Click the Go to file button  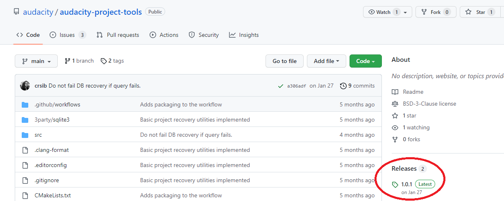pos(284,61)
